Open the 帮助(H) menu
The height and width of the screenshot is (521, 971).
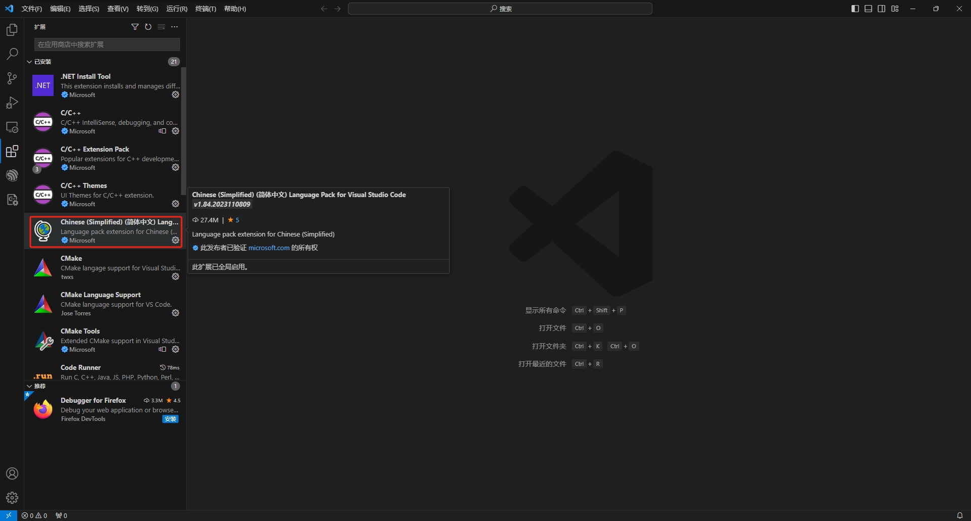coord(235,9)
